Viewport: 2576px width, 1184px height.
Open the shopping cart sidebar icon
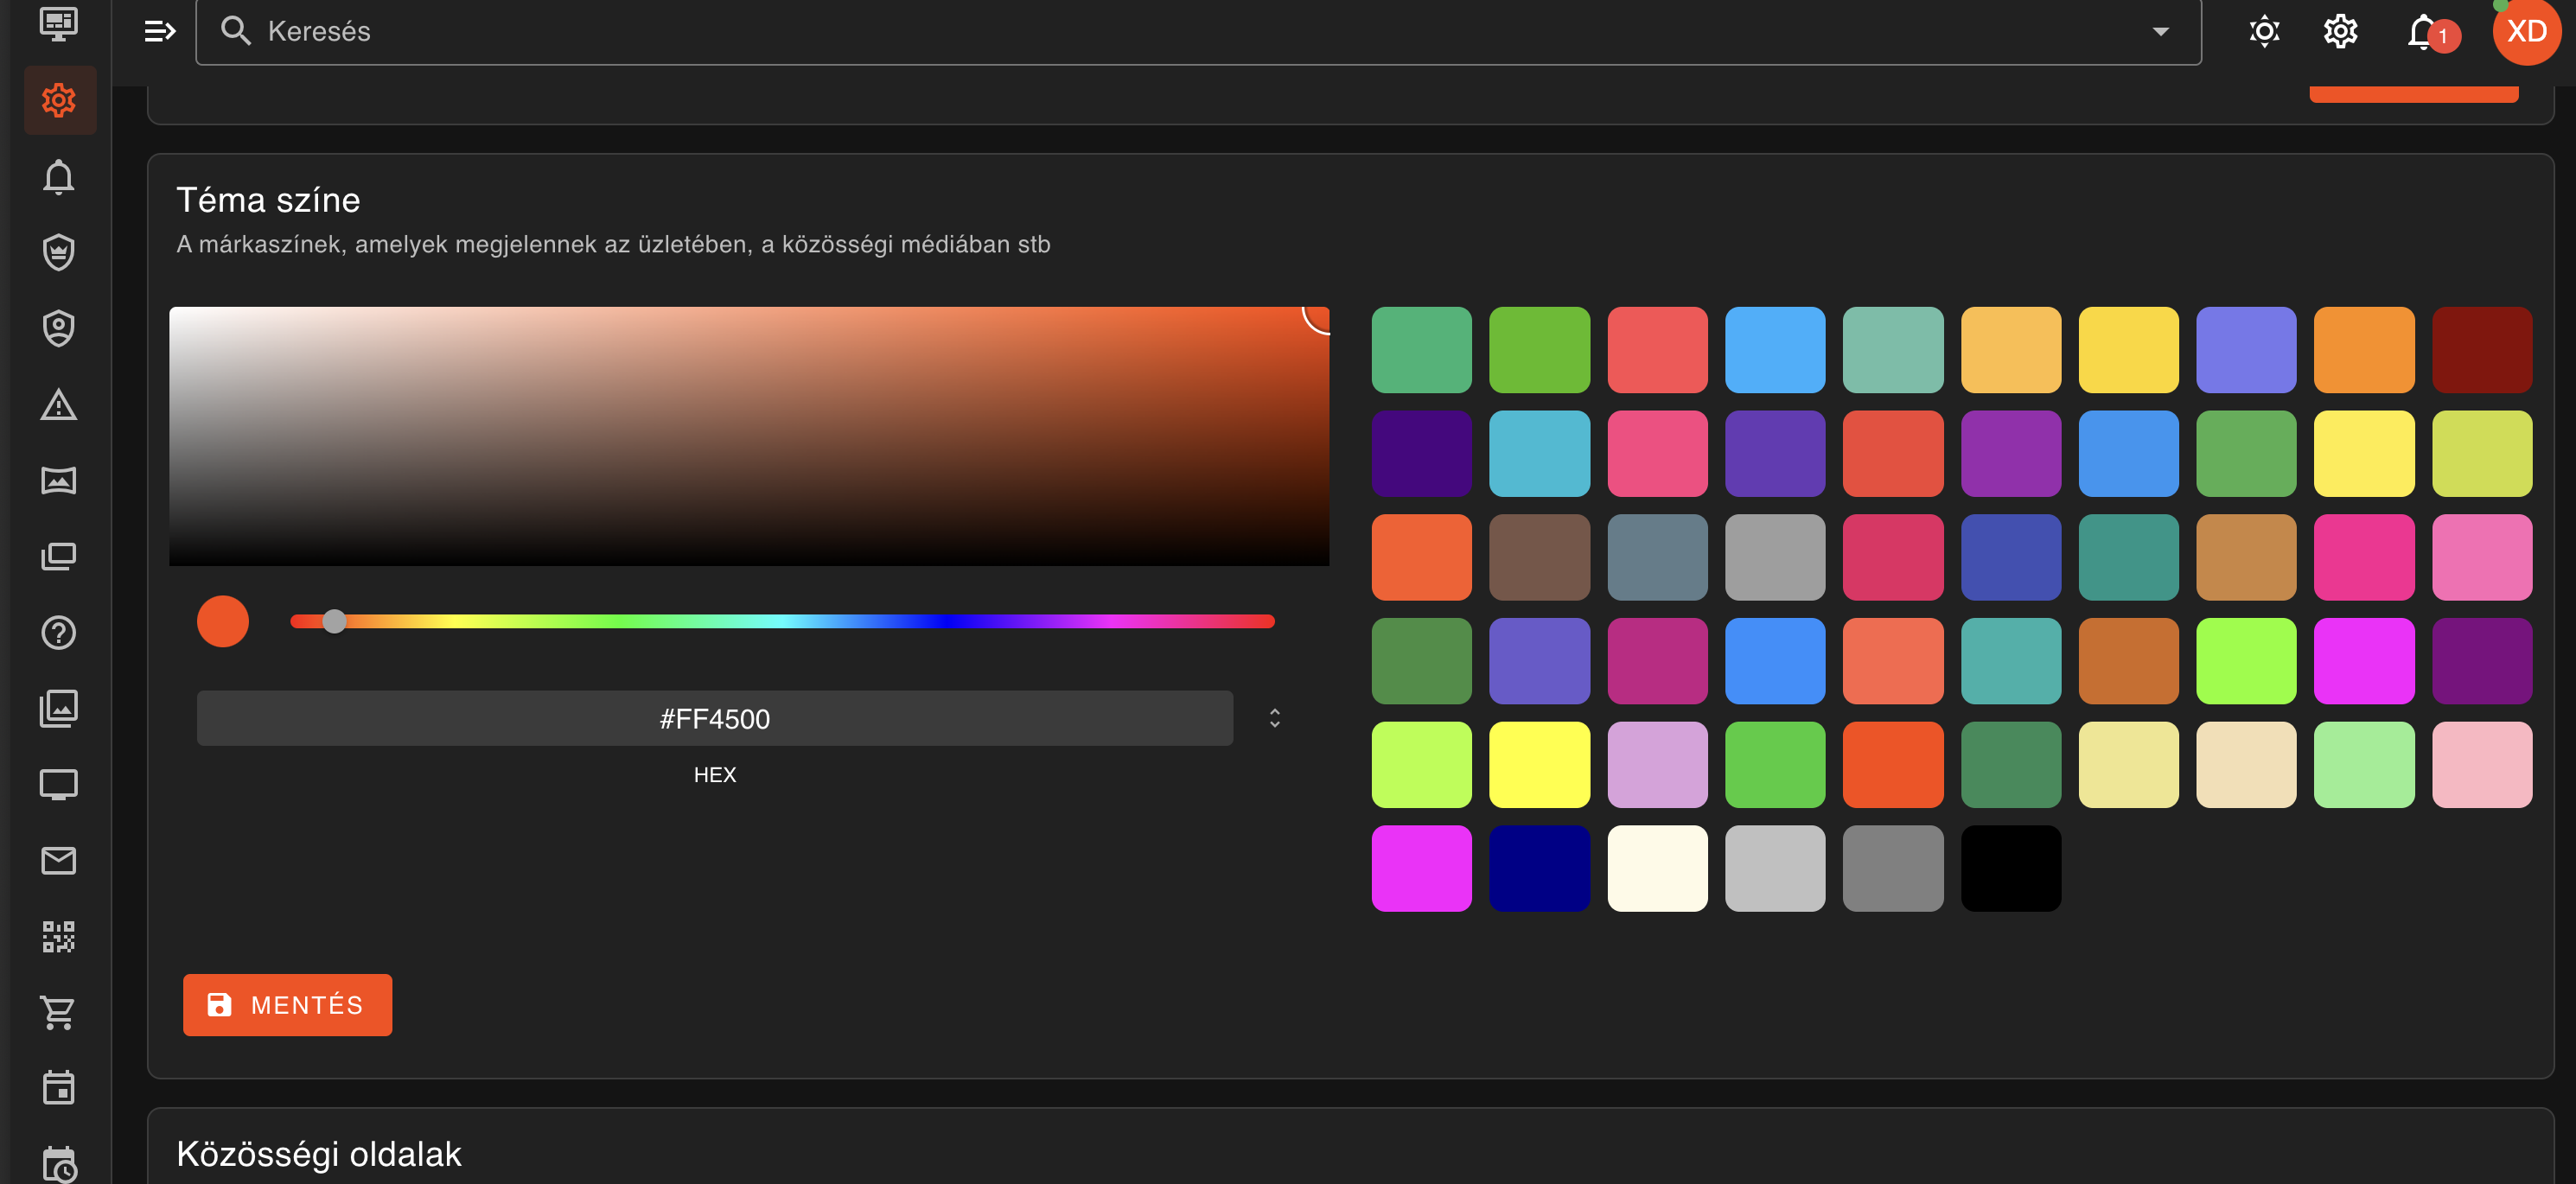(x=58, y=1012)
